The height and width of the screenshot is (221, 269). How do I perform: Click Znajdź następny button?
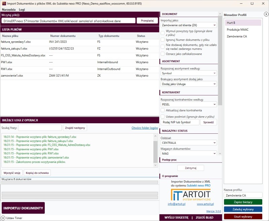point(75,128)
